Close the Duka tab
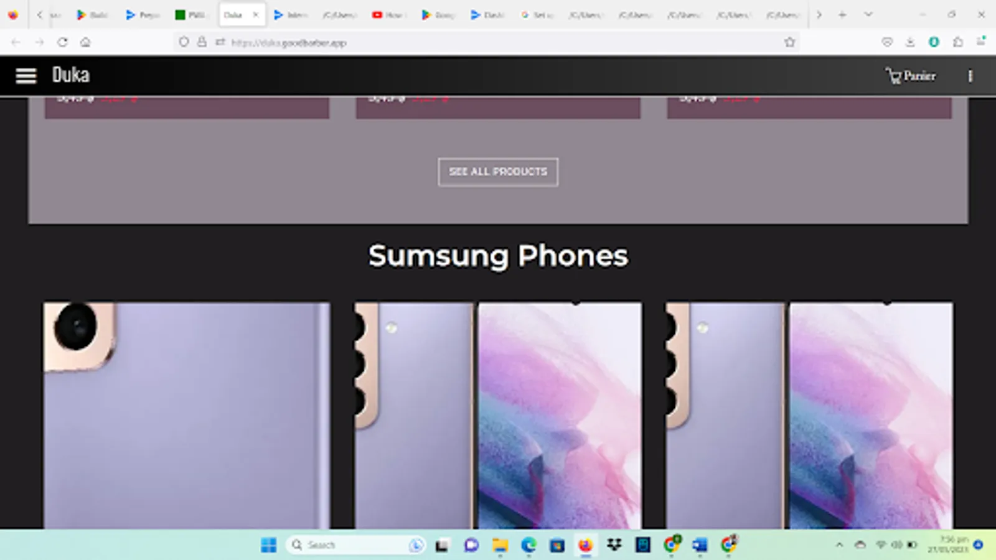 click(x=255, y=15)
